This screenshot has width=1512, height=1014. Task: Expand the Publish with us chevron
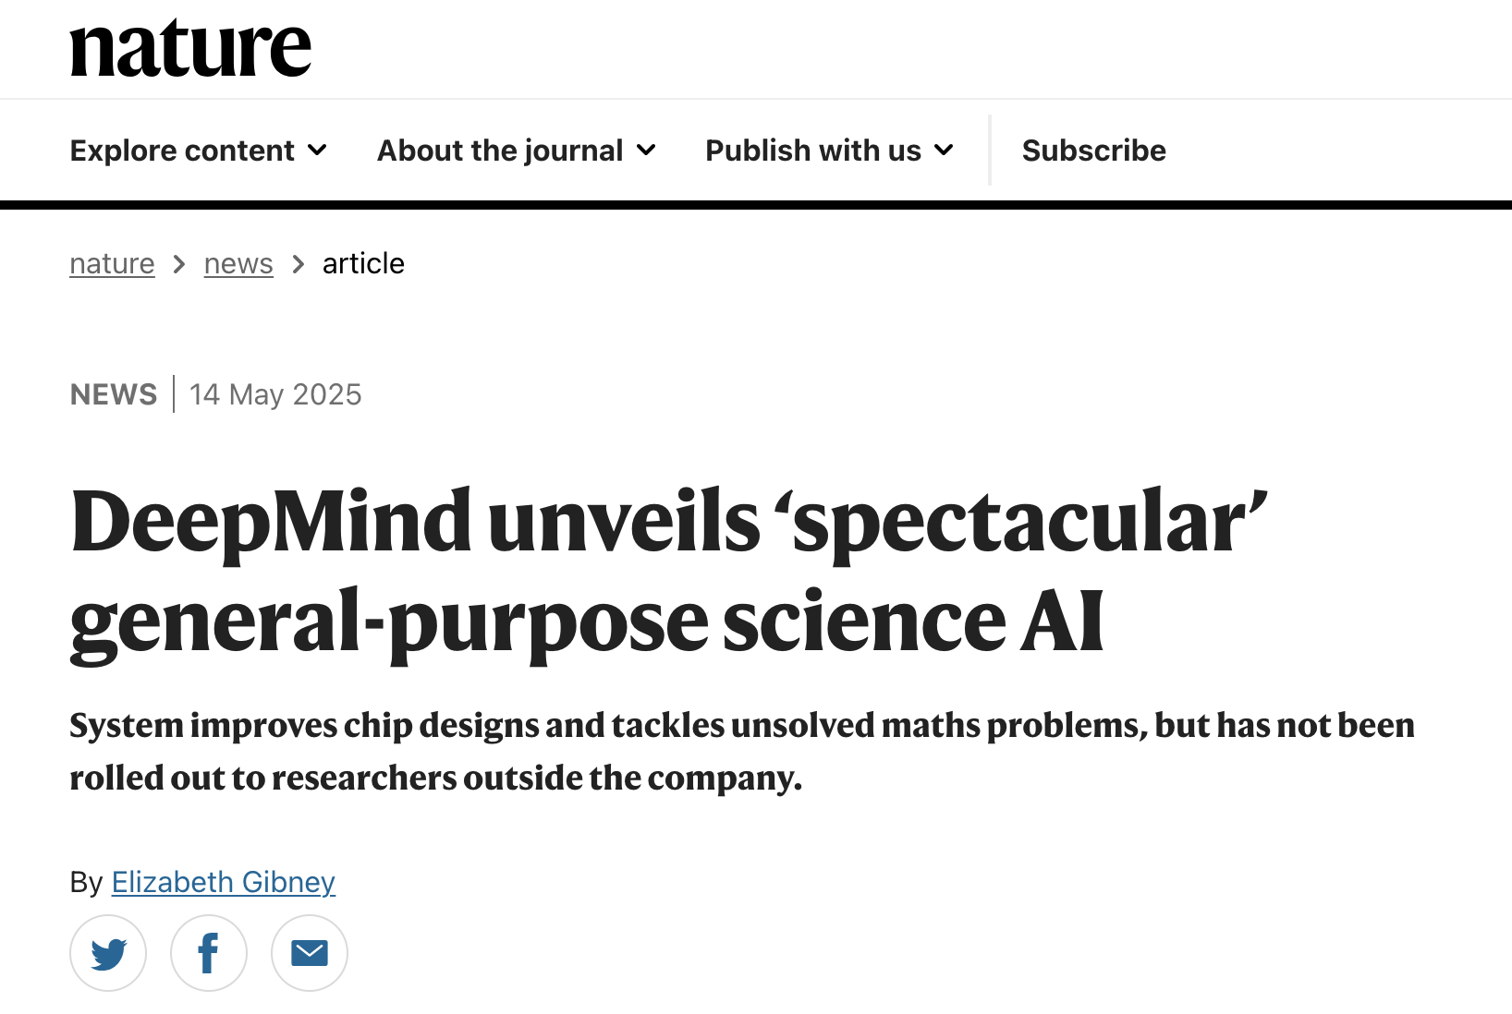coord(944,150)
